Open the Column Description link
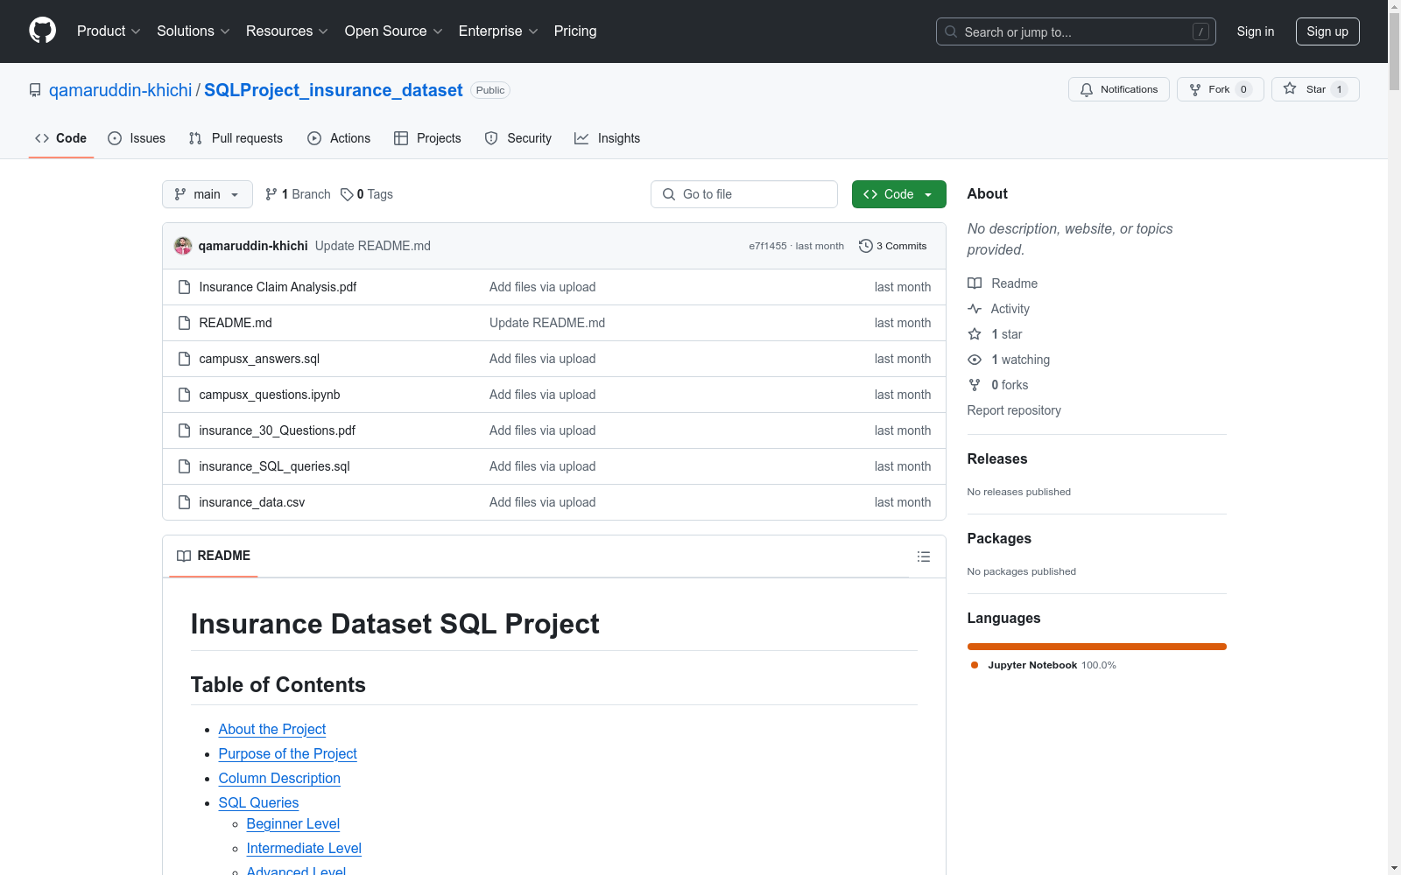Viewport: 1401px width, 875px height. pos(279,778)
